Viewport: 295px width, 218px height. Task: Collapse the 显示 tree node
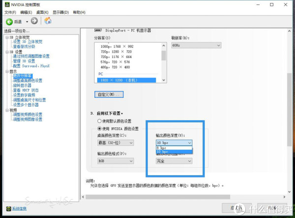click(x=7, y=71)
